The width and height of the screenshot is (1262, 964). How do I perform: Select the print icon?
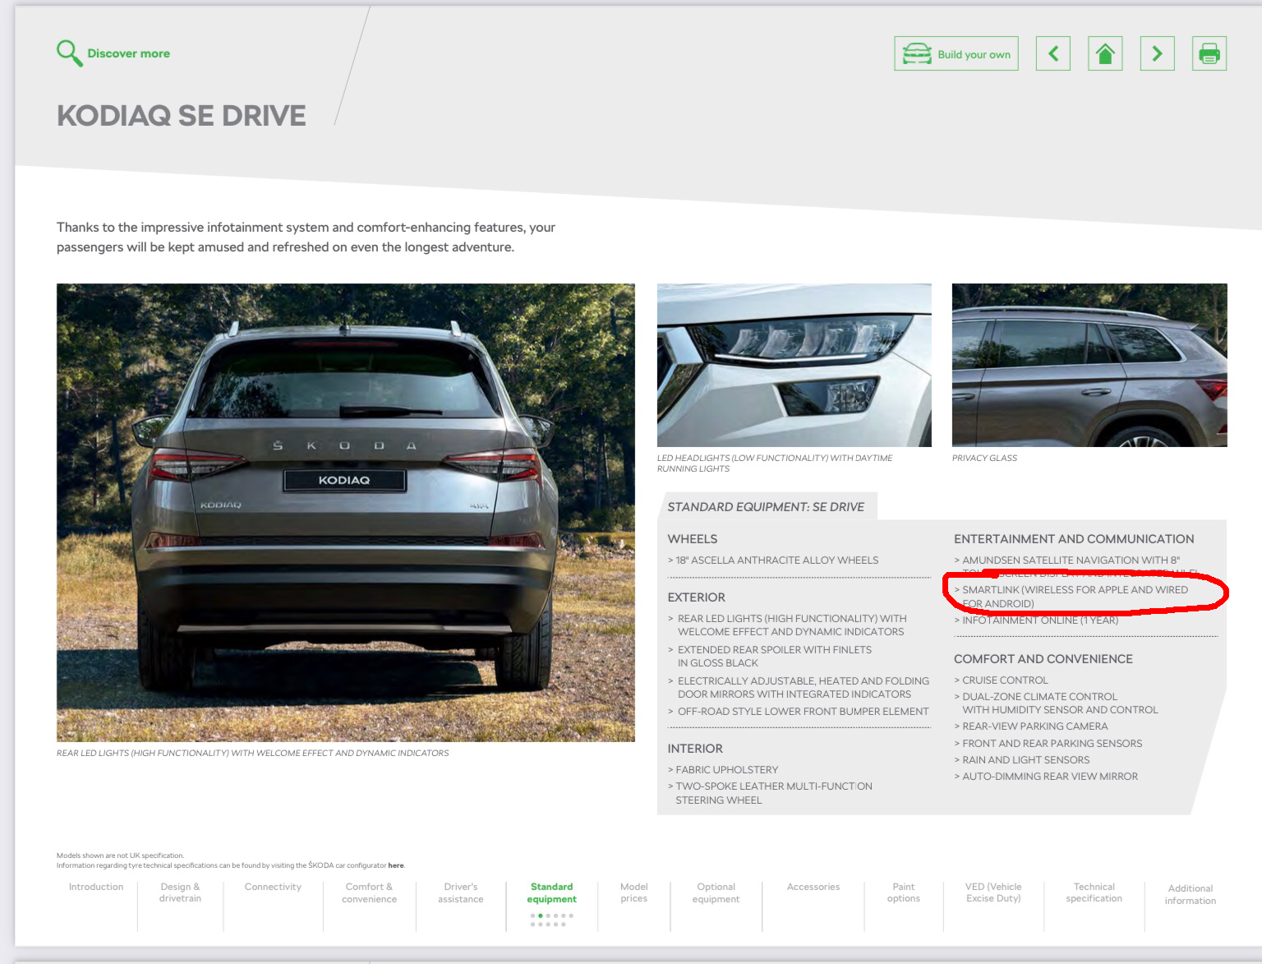pyautogui.click(x=1209, y=53)
